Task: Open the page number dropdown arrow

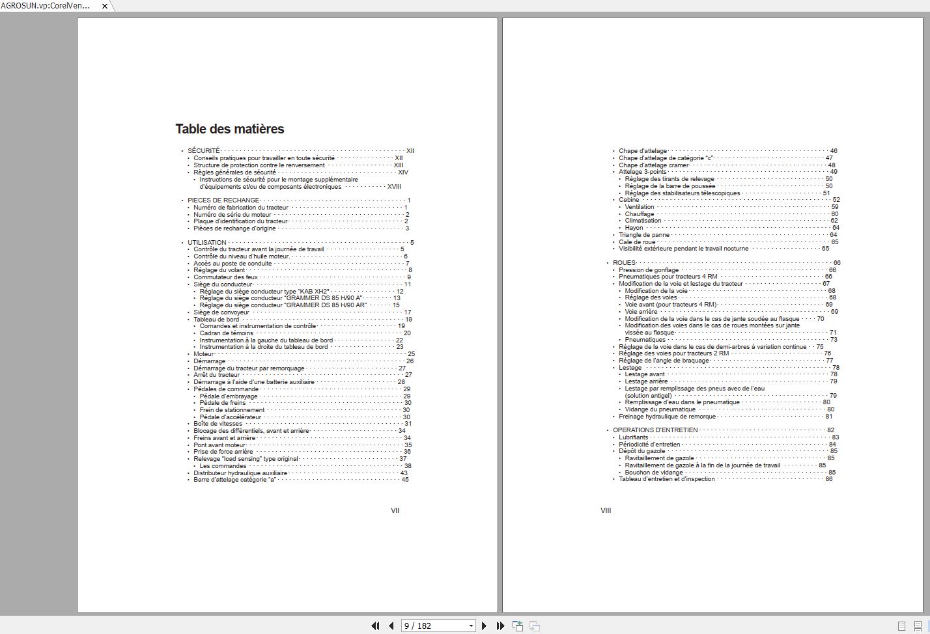Action: coord(471,626)
